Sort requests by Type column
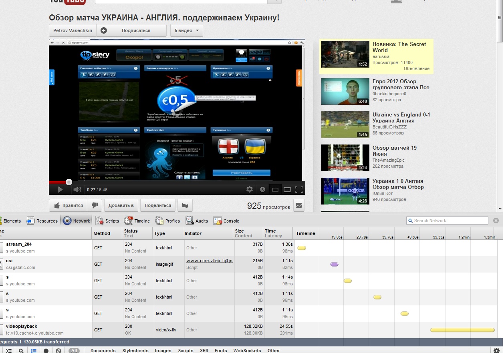The image size is (504, 353). pos(168,233)
